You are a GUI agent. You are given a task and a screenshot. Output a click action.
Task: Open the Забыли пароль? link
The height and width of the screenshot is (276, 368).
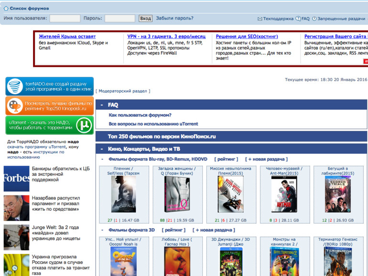174,18
